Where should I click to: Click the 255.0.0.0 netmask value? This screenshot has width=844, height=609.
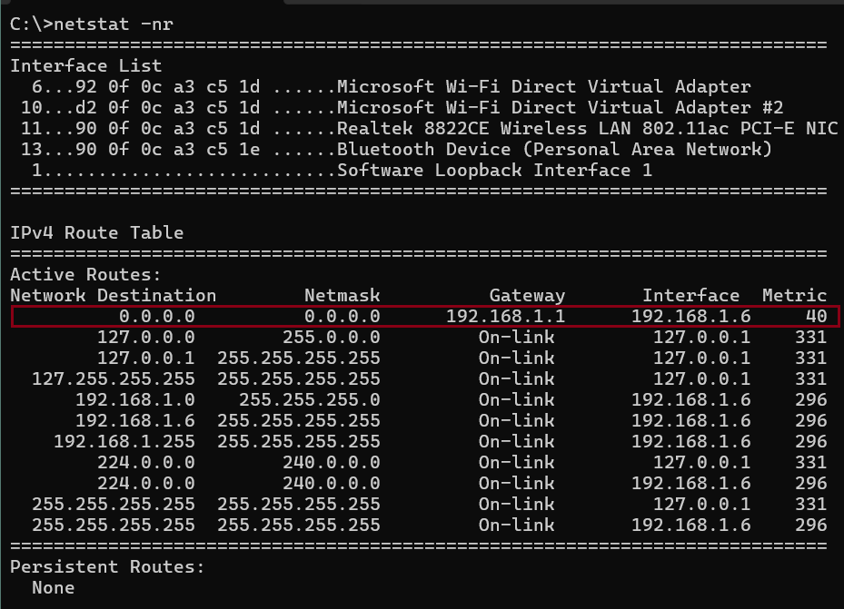tap(331, 337)
